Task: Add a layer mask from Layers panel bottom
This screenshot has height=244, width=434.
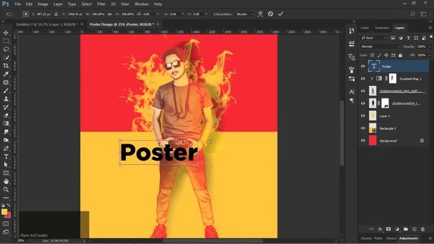Action: tap(389, 229)
